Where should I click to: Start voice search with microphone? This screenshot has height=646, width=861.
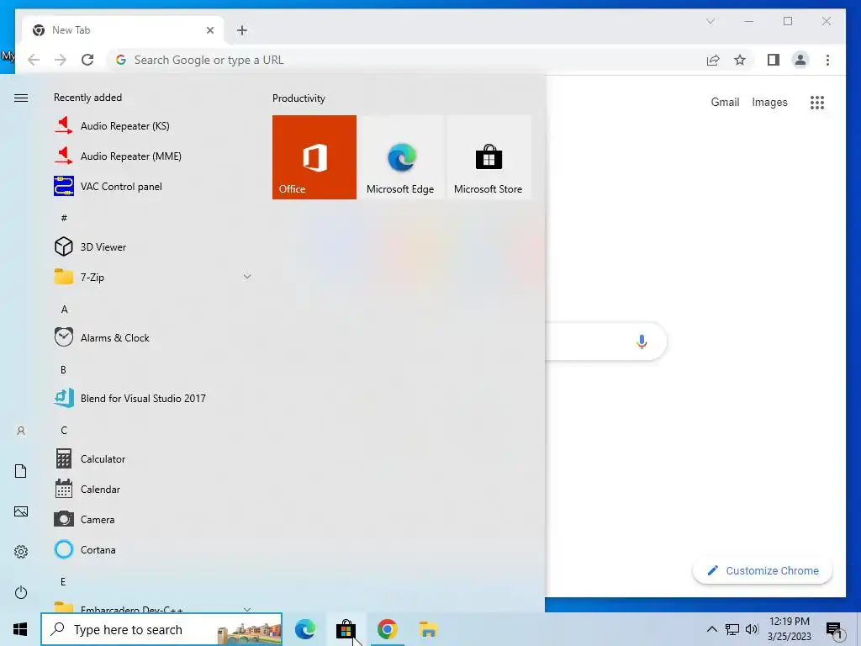click(642, 342)
